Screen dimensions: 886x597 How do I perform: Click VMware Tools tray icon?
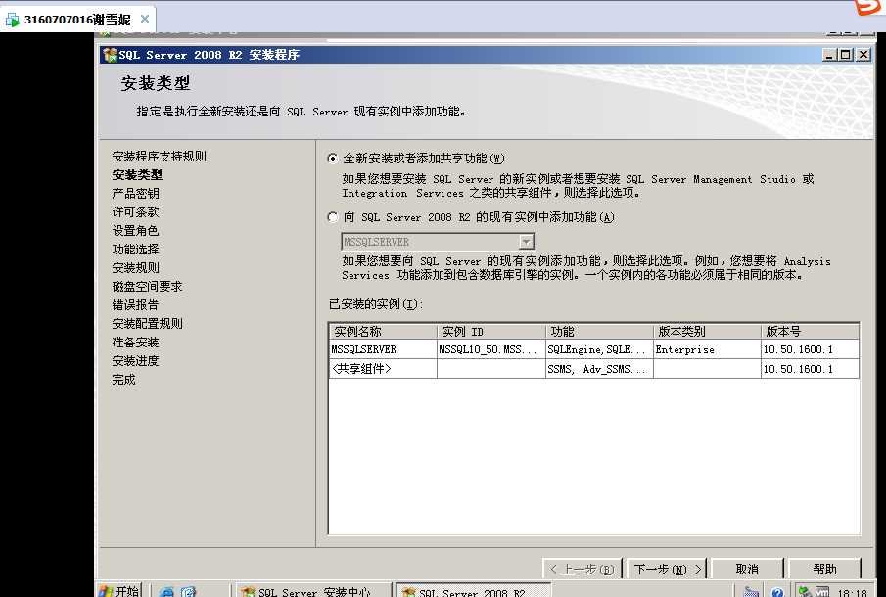(x=822, y=592)
